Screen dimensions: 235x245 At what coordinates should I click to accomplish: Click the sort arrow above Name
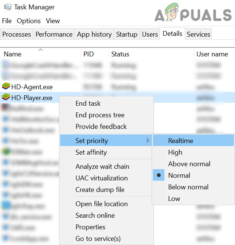click(x=40, y=50)
